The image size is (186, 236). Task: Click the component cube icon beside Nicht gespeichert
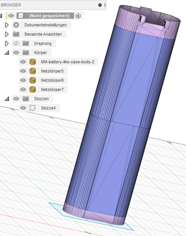point(21,16)
